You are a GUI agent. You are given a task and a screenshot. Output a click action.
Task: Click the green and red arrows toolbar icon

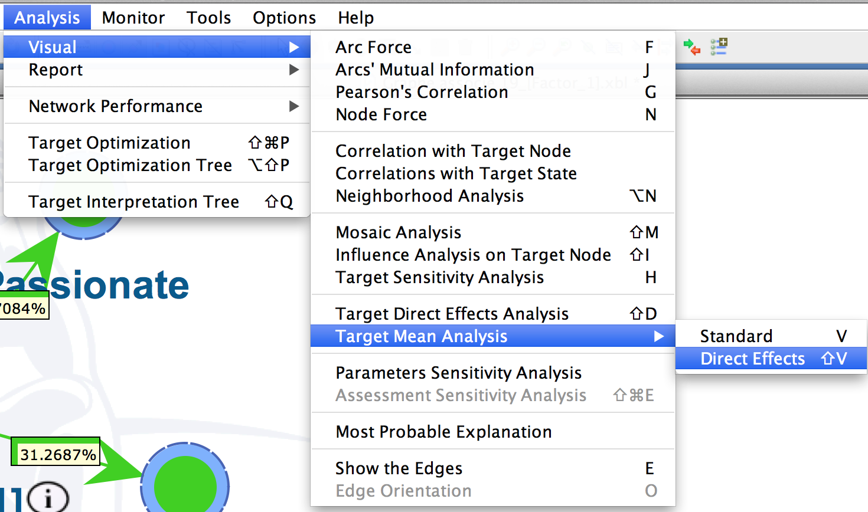coord(691,47)
